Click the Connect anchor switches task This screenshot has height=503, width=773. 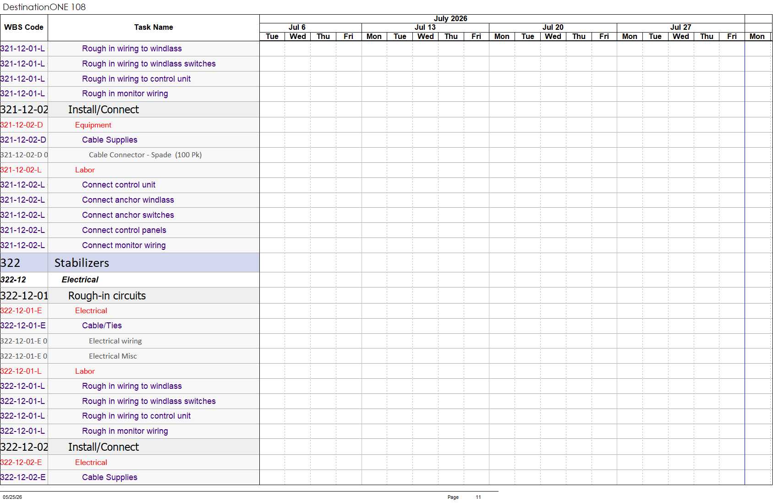128,215
